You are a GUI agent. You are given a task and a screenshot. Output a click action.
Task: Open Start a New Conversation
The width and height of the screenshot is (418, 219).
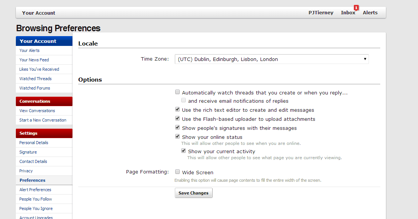(x=43, y=120)
